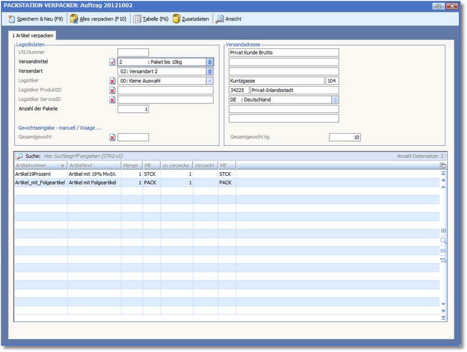The width and height of the screenshot is (467, 352).
Task: Click the search magnifier icon beside Suche
Action: pos(19,156)
